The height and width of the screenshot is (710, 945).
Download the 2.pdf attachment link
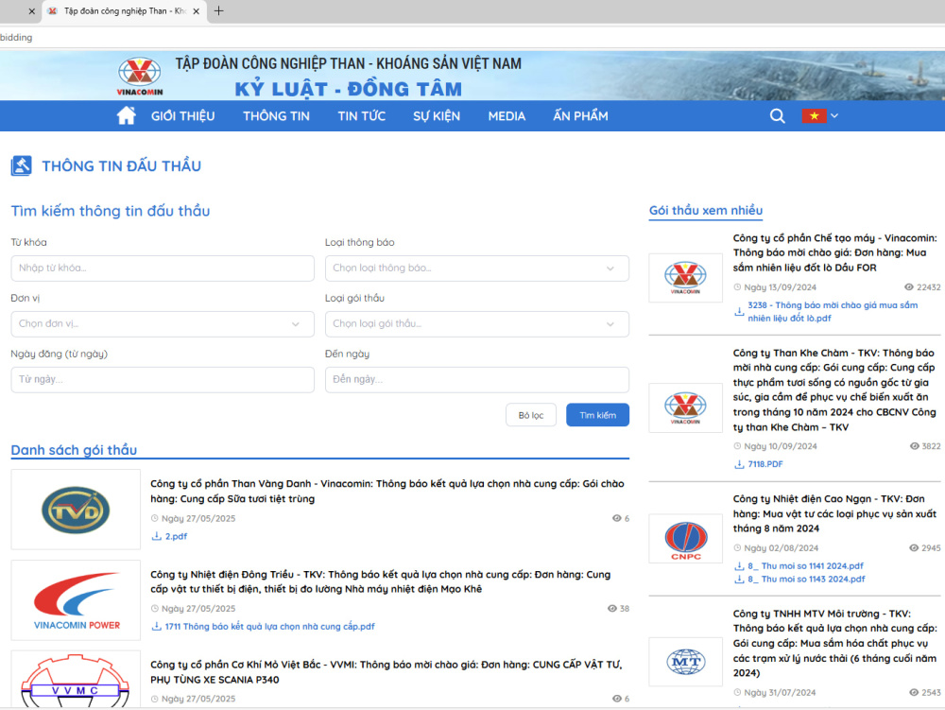(x=176, y=536)
